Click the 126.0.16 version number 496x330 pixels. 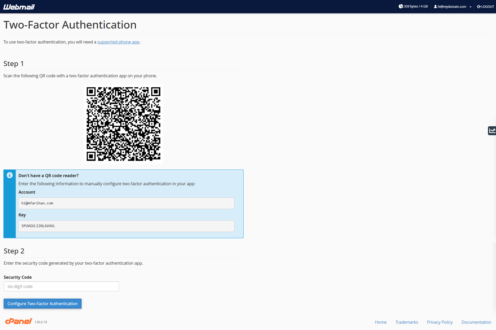[x=41, y=322]
